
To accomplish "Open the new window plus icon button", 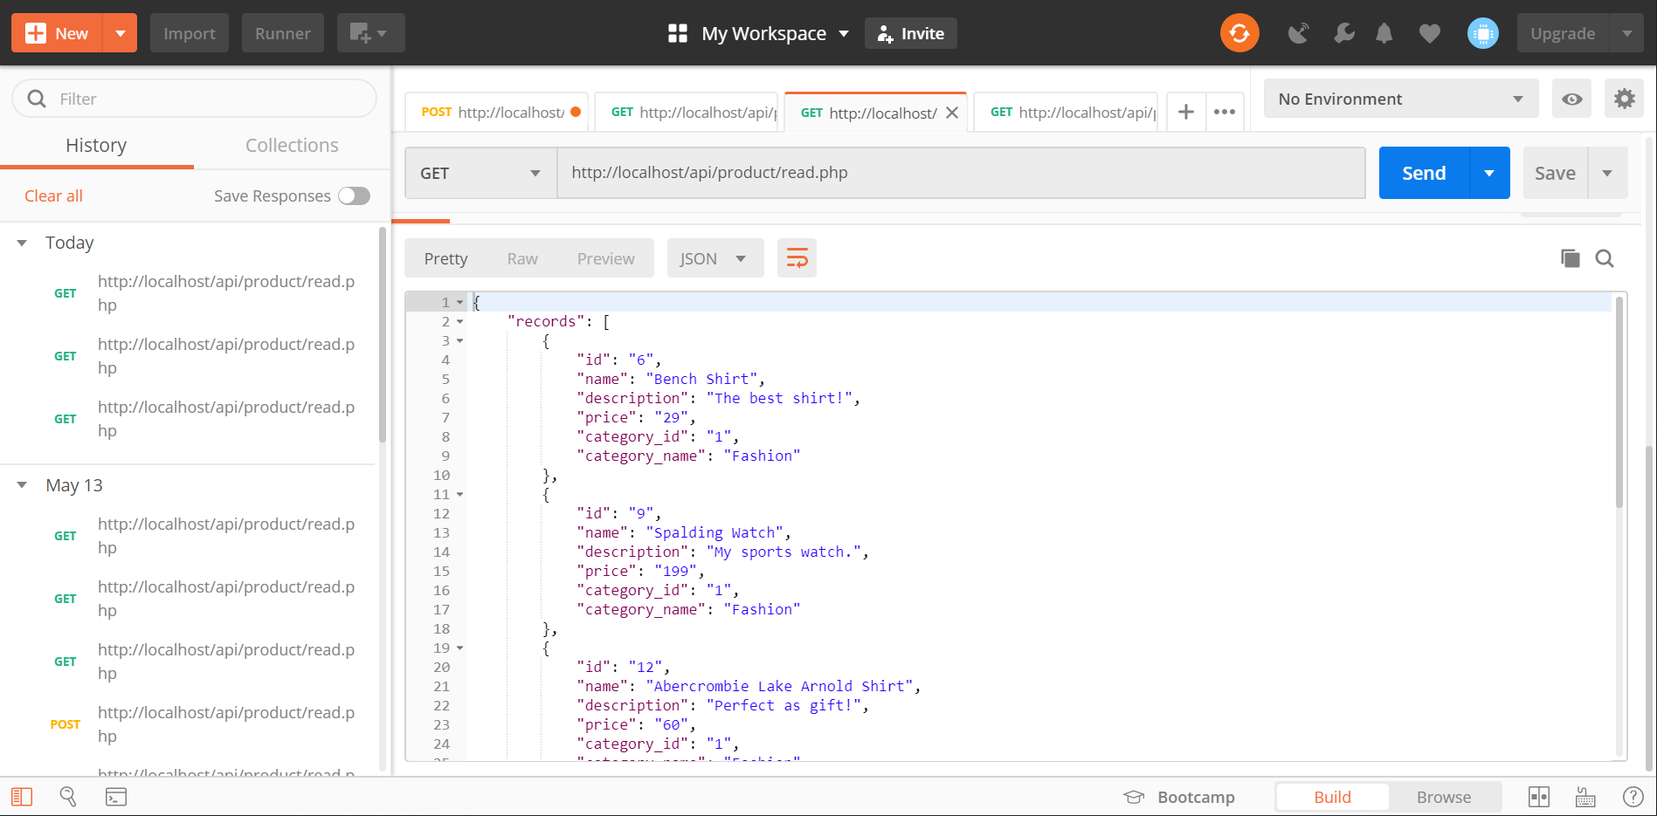I will point(370,33).
